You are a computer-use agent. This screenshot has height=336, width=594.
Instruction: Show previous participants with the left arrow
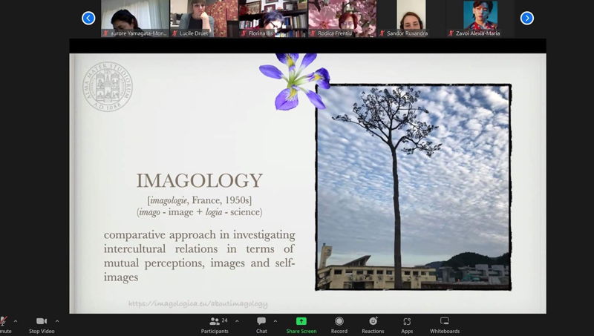click(88, 18)
